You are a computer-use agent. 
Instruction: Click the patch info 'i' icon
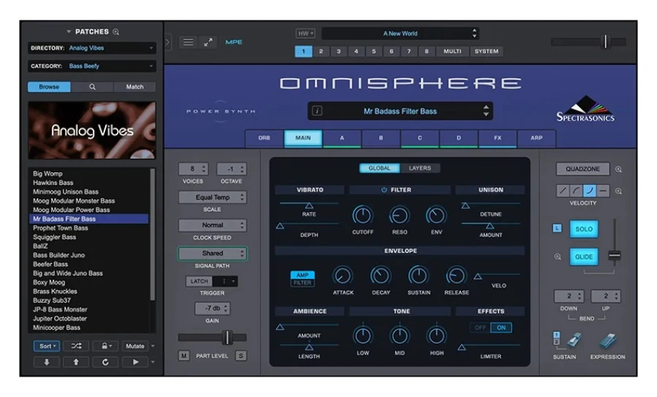(318, 111)
